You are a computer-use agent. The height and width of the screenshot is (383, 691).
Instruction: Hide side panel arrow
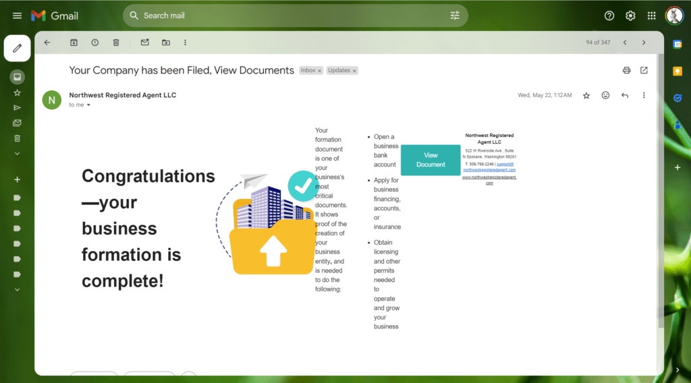click(678, 370)
